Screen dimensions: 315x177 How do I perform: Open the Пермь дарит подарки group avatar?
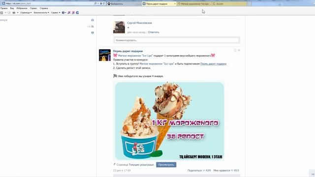click(105, 55)
